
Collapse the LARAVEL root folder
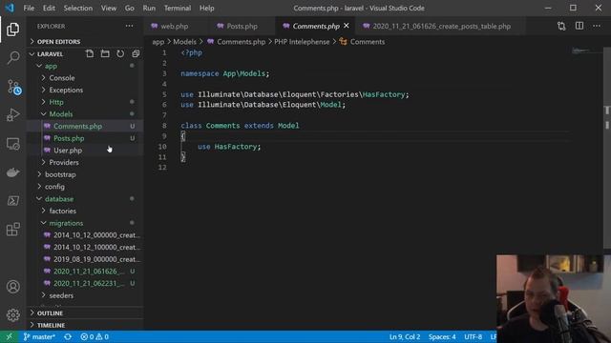pos(50,54)
